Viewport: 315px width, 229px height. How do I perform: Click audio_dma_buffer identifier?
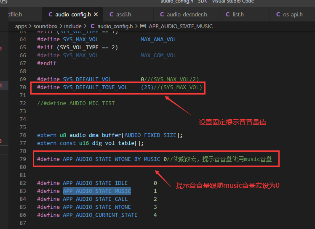coord(96,135)
